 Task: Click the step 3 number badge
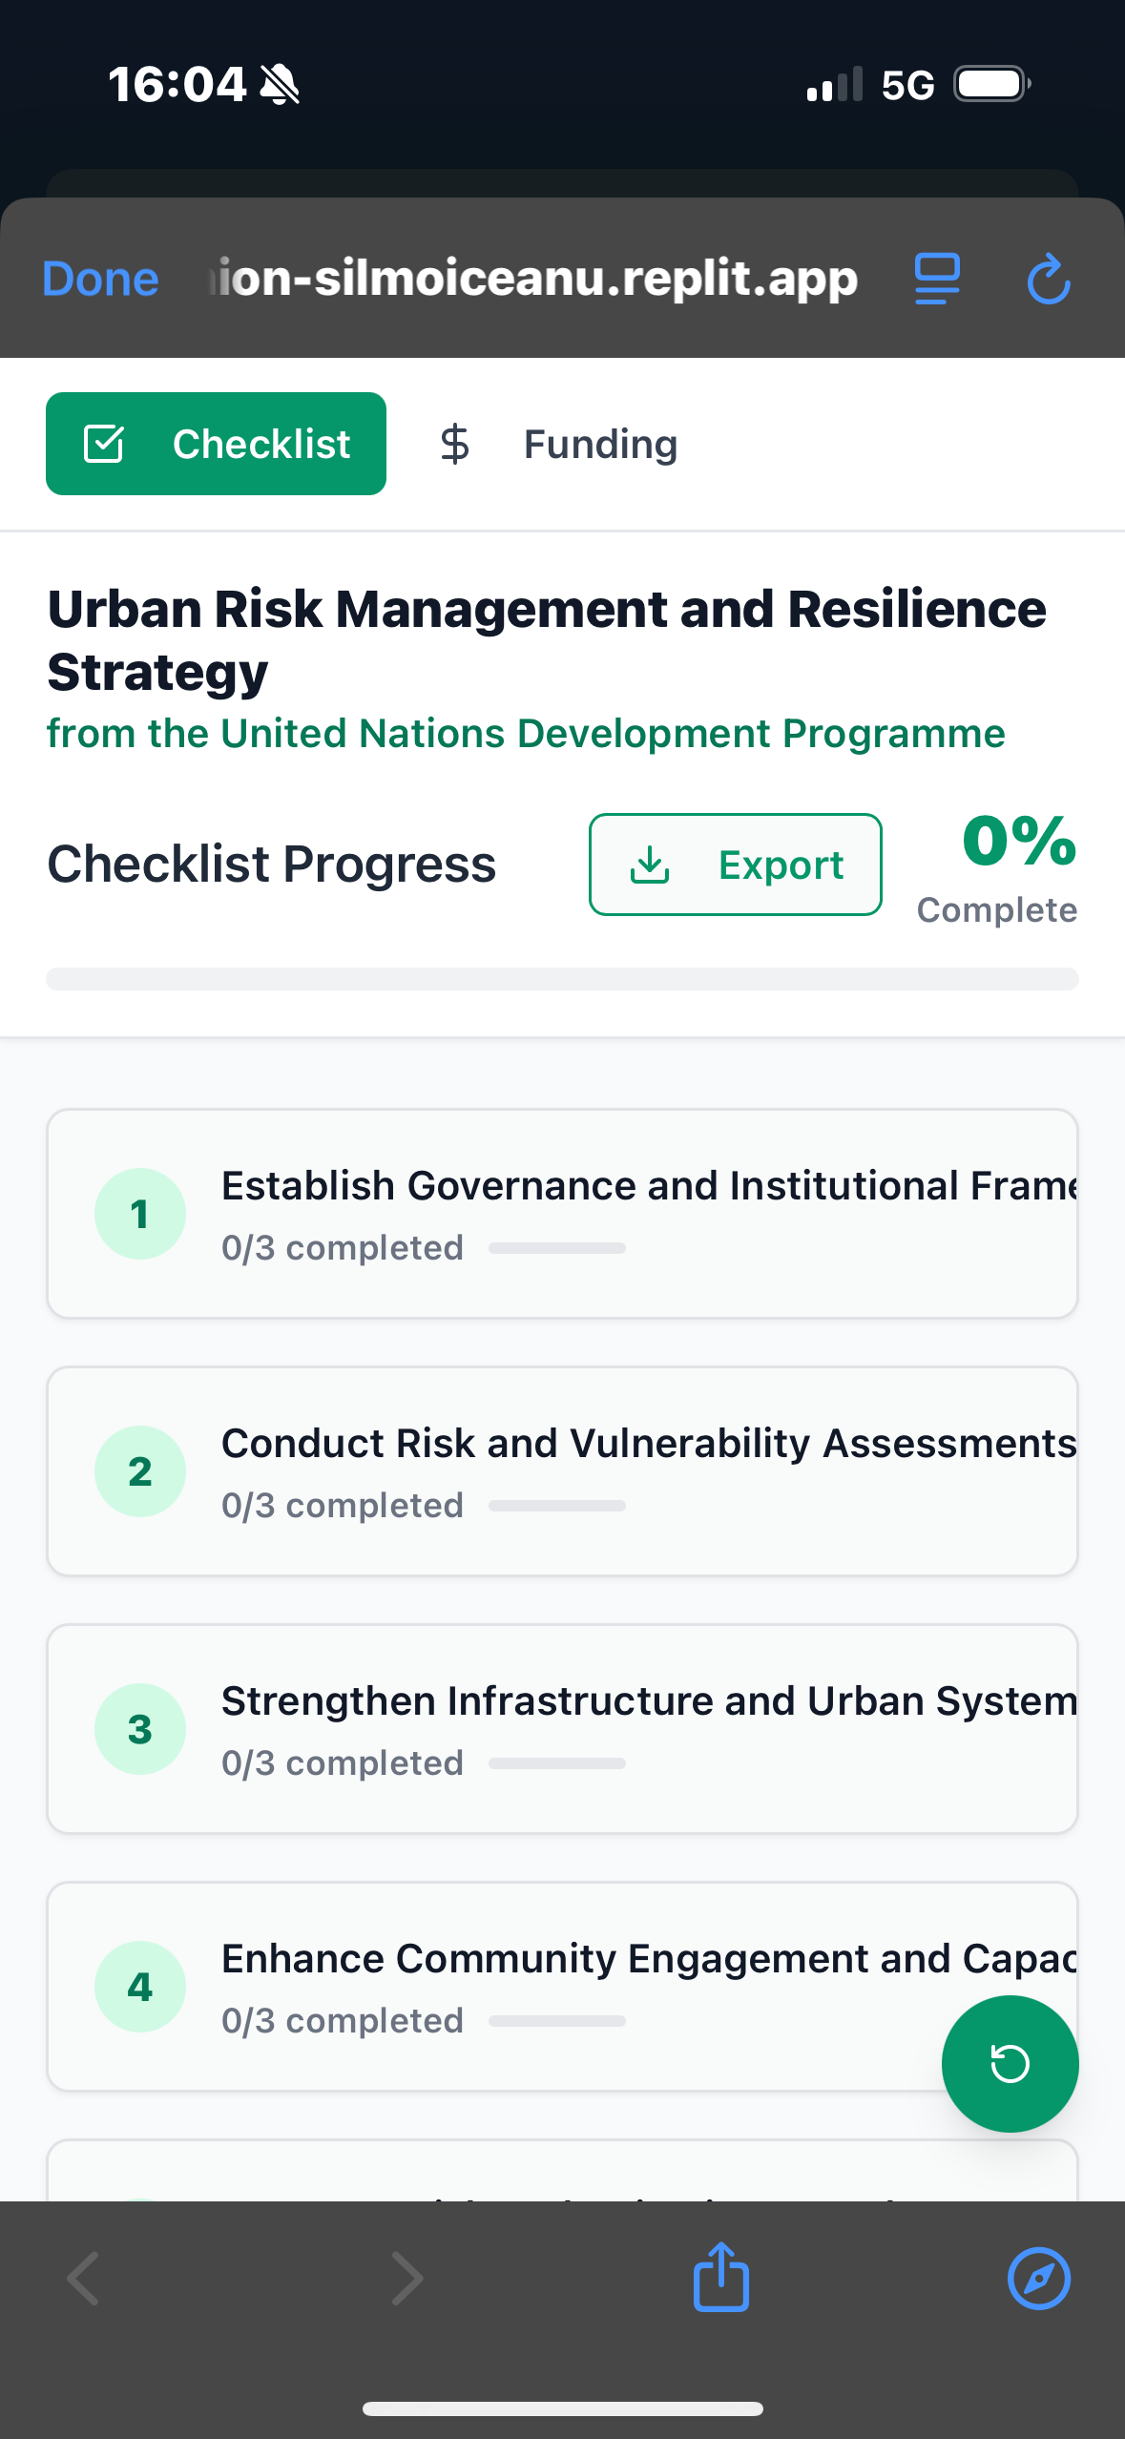pyautogui.click(x=140, y=1729)
